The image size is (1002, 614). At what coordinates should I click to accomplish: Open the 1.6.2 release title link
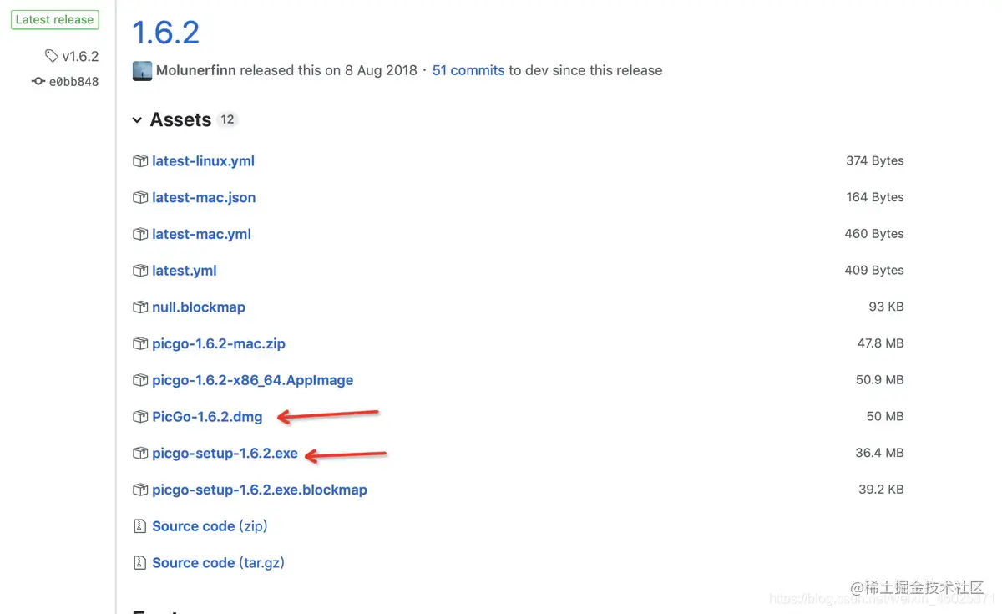click(x=166, y=33)
